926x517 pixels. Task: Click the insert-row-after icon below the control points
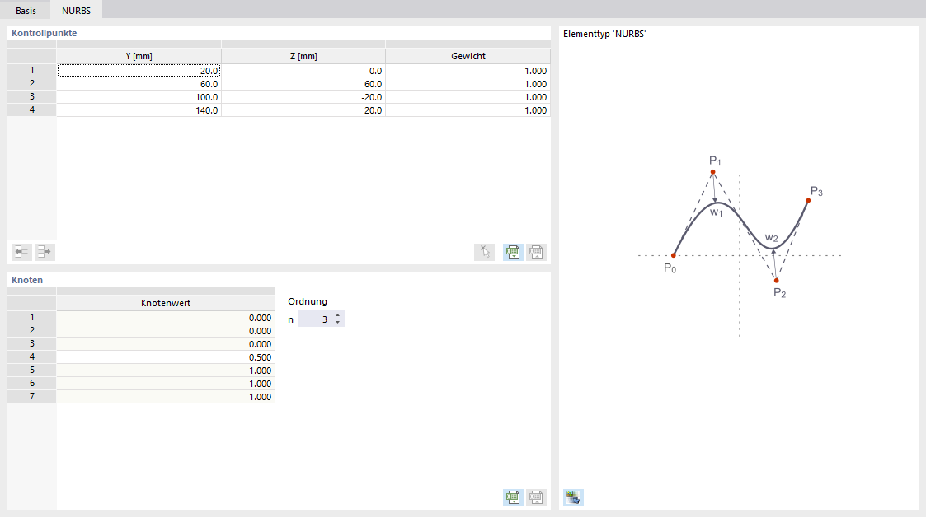pos(44,252)
